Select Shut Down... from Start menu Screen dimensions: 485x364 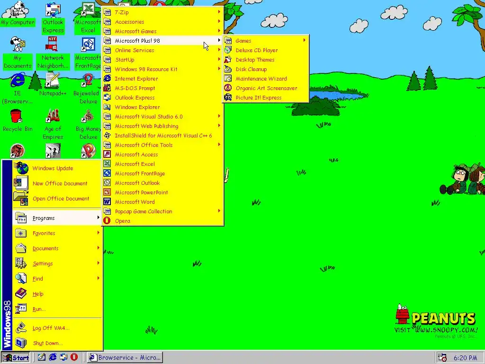click(57, 343)
